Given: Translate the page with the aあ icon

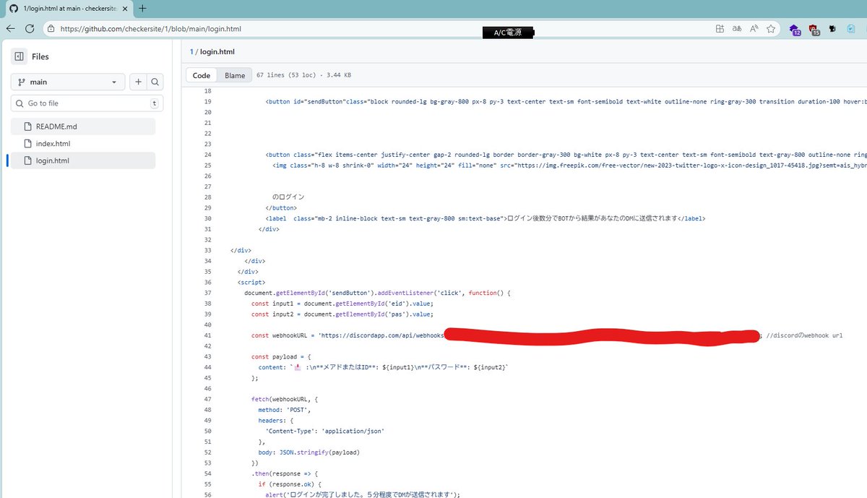Looking at the screenshot, I should click(x=737, y=29).
